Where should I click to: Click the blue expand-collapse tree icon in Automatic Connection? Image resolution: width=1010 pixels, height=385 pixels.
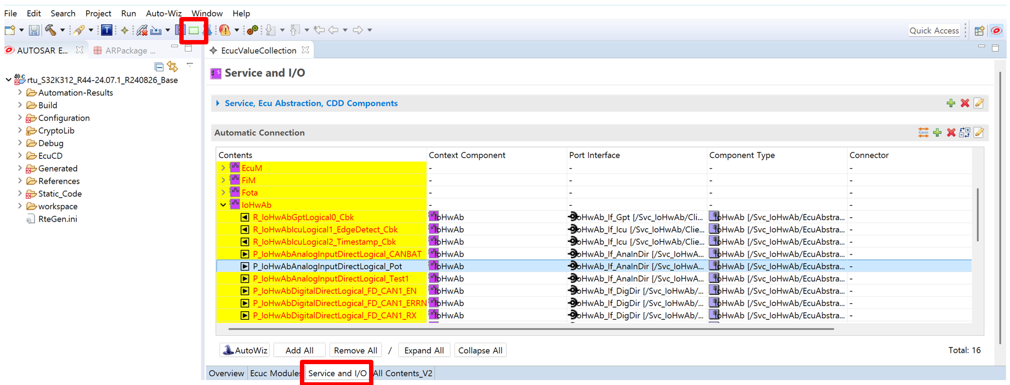965,133
